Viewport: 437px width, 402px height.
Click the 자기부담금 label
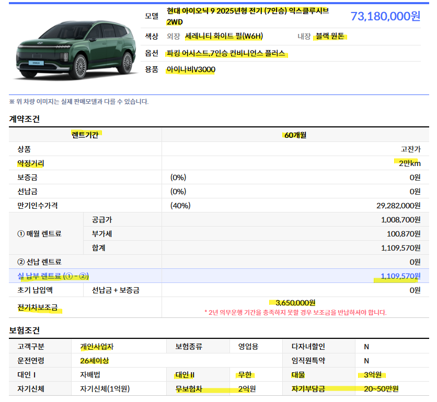[308, 389]
